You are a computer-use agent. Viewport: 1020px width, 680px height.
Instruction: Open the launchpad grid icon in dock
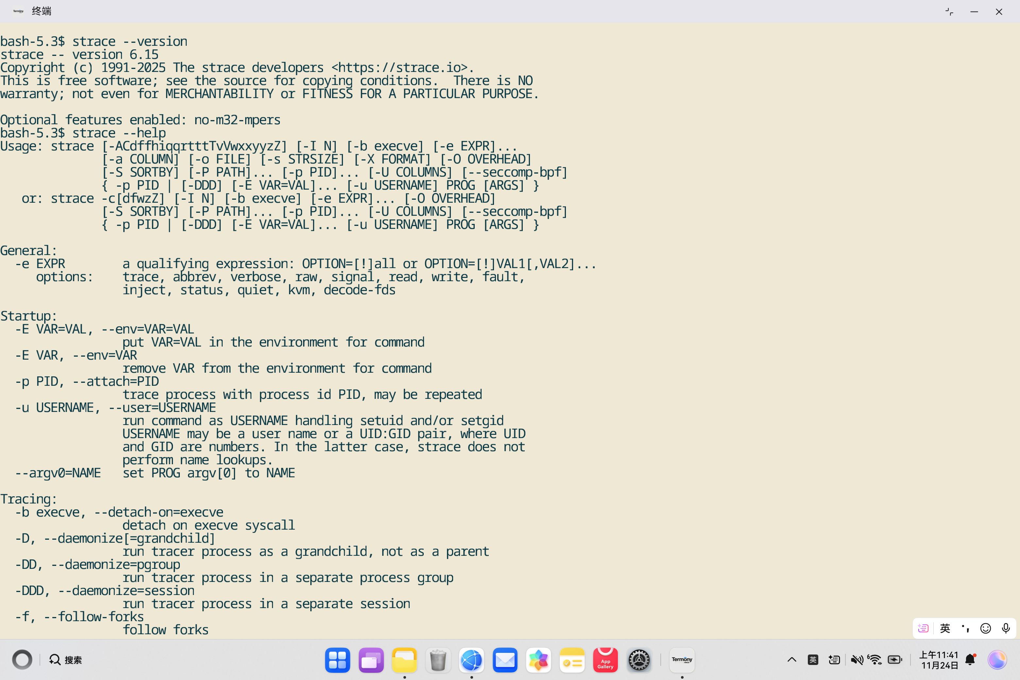pyautogui.click(x=337, y=660)
